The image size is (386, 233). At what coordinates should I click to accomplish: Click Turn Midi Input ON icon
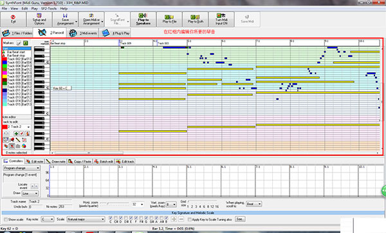221,19
